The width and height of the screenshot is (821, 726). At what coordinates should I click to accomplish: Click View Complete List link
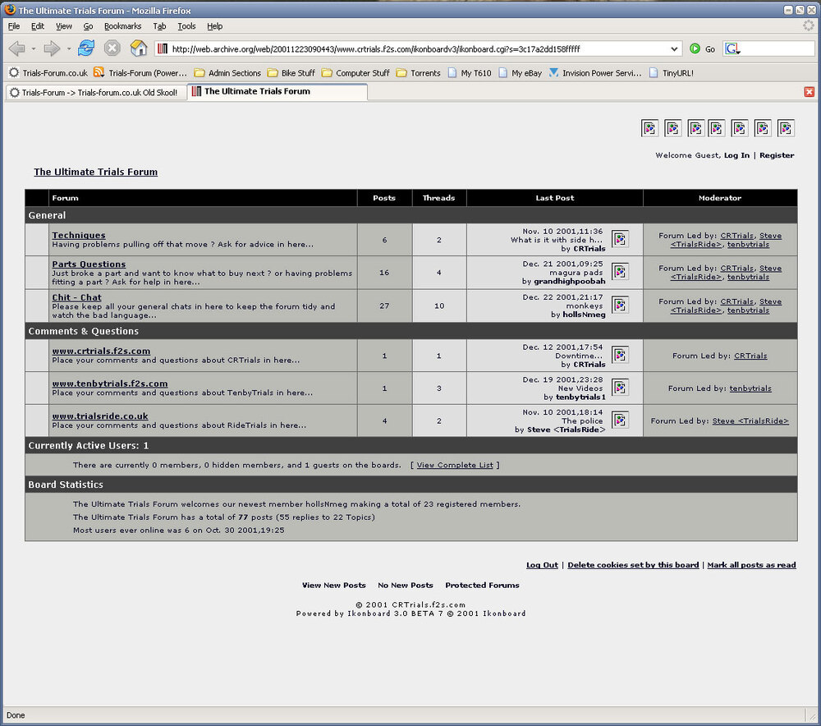click(455, 465)
